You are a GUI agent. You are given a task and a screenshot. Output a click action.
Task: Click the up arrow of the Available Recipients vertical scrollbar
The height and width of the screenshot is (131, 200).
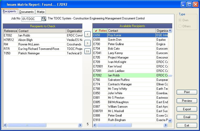pyautogui.click(x=170, y=31)
